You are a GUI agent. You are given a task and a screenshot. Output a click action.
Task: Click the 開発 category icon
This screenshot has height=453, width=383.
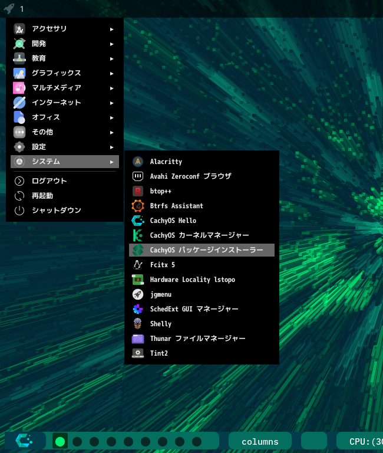click(19, 44)
